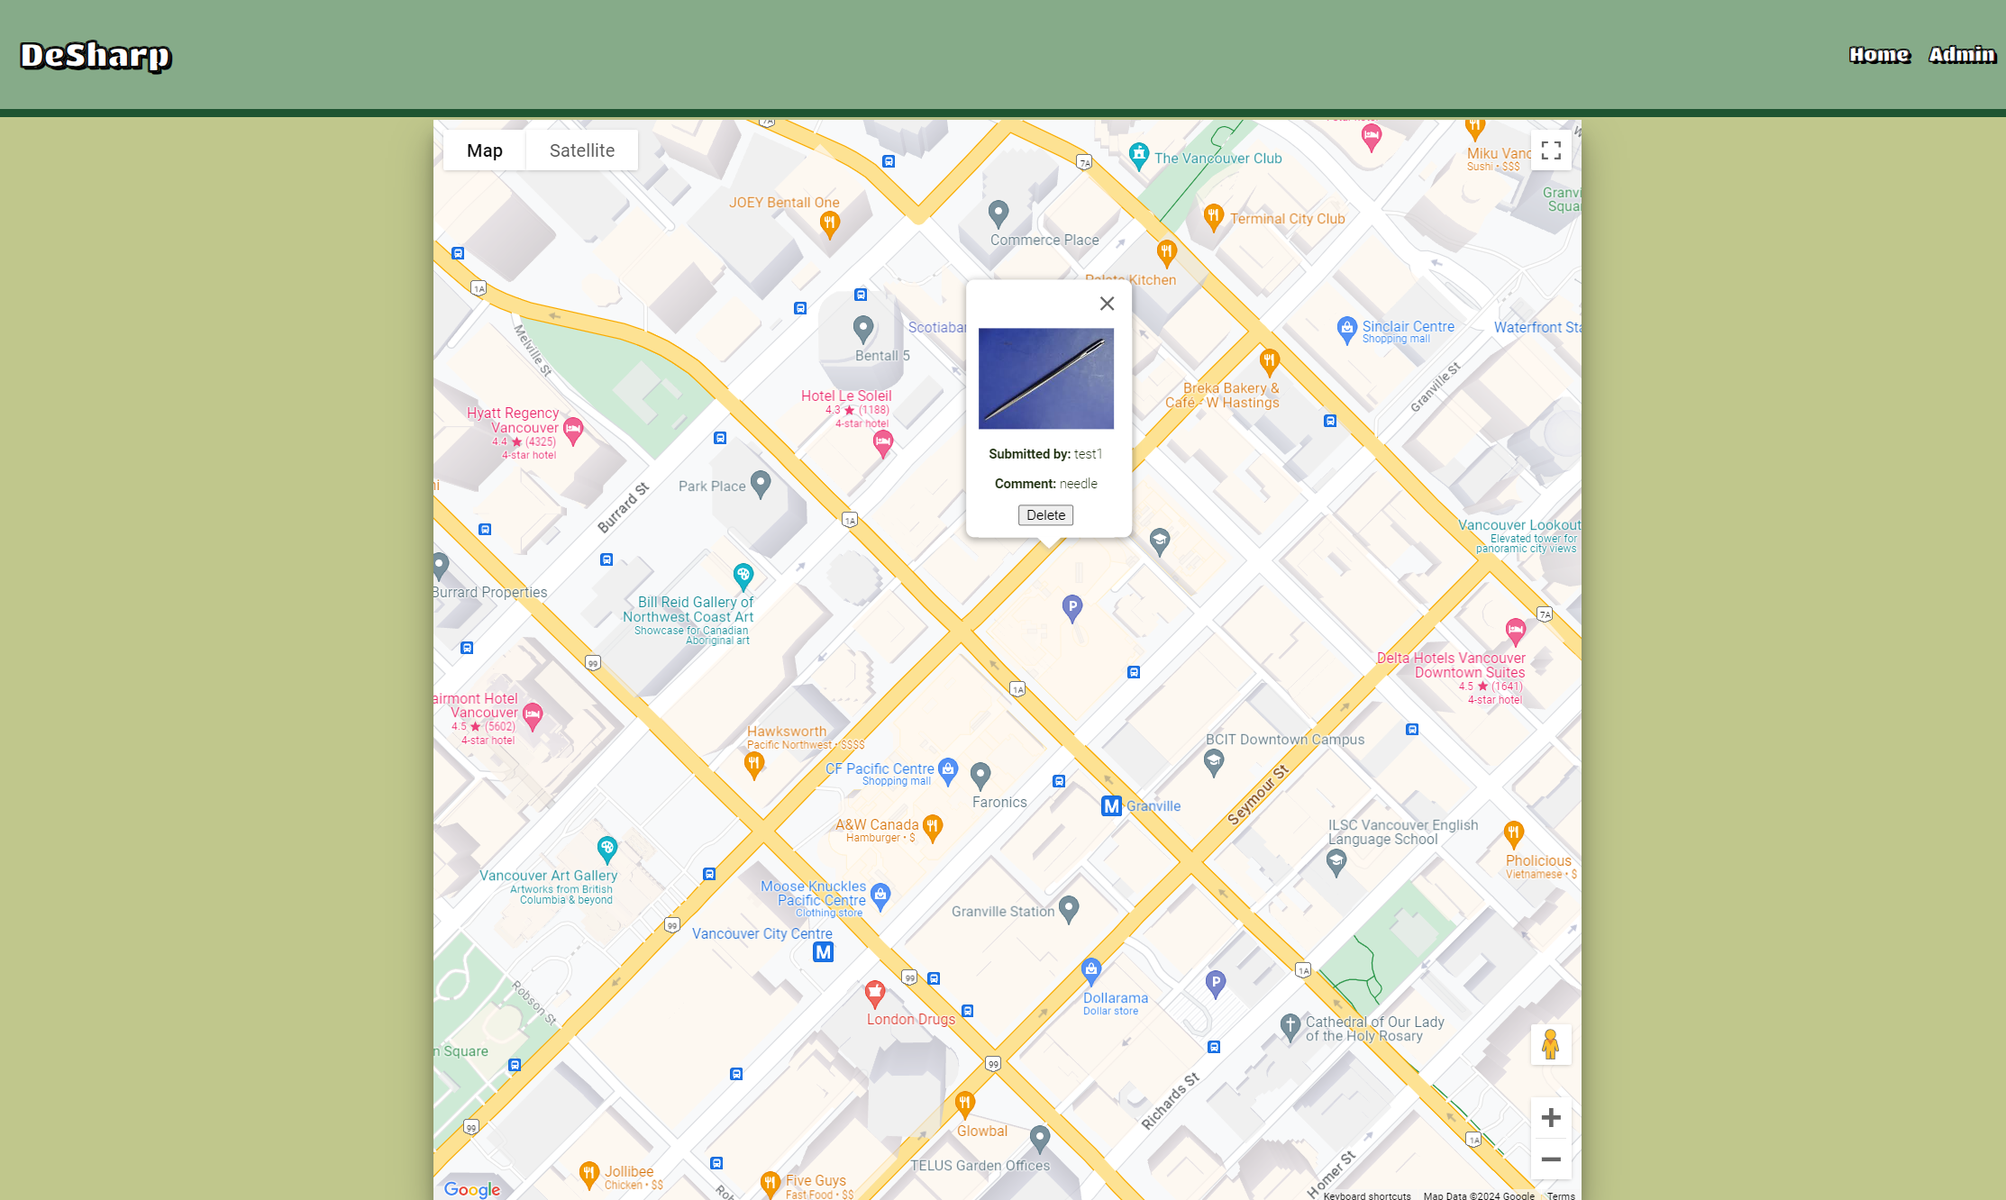Close the needle info popup

click(x=1107, y=304)
